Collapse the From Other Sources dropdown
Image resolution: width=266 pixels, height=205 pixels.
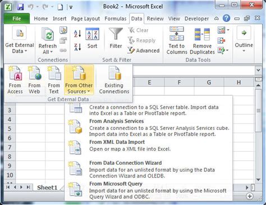click(x=79, y=80)
